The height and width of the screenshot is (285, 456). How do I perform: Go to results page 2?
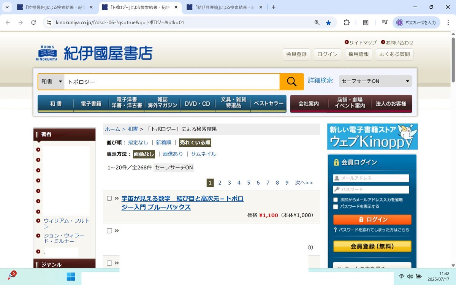(x=220, y=183)
